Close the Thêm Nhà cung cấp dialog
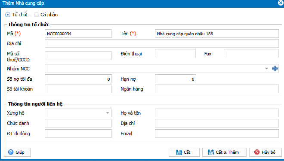The width and height of the screenshot is (284, 161). [281, 3]
